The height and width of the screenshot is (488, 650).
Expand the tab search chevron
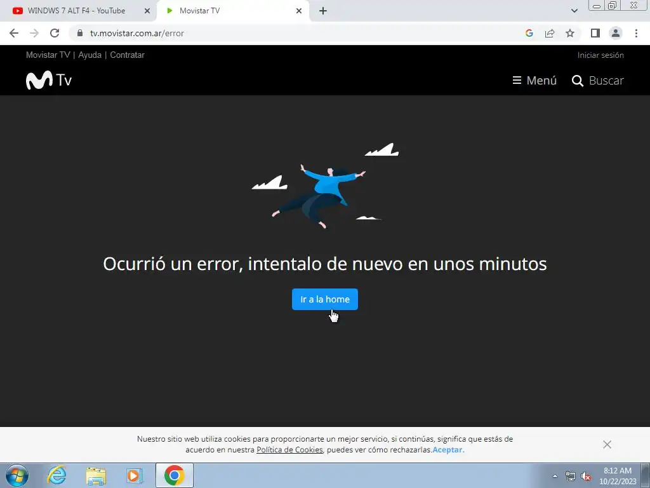pyautogui.click(x=574, y=11)
